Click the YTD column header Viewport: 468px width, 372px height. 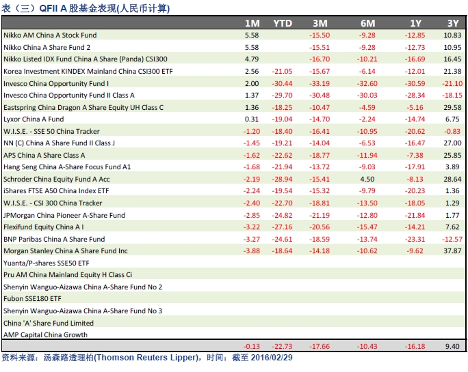coord(283,23)
